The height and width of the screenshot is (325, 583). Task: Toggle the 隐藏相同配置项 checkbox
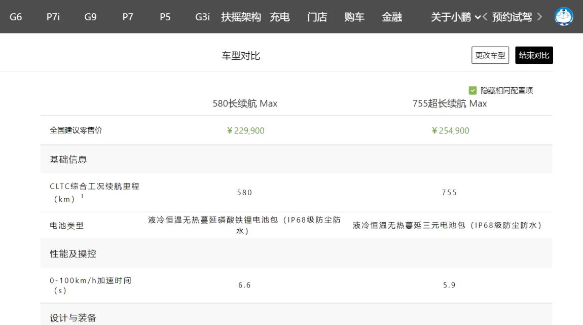[472, 90]
